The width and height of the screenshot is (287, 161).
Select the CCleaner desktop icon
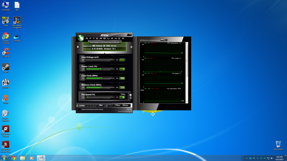(x=6, y=53)
